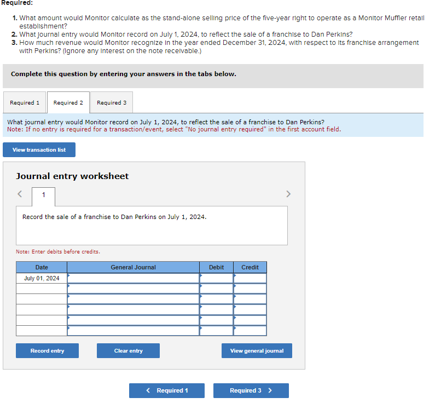Go to previous journal entry arrow
Screen dimensions: 435x409
coord(20,194)
